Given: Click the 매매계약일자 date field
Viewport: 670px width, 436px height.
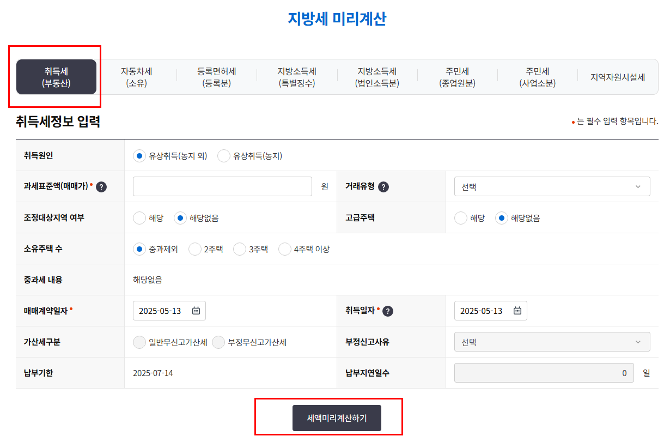Looking at the screenshot, I should click(169, 311).
